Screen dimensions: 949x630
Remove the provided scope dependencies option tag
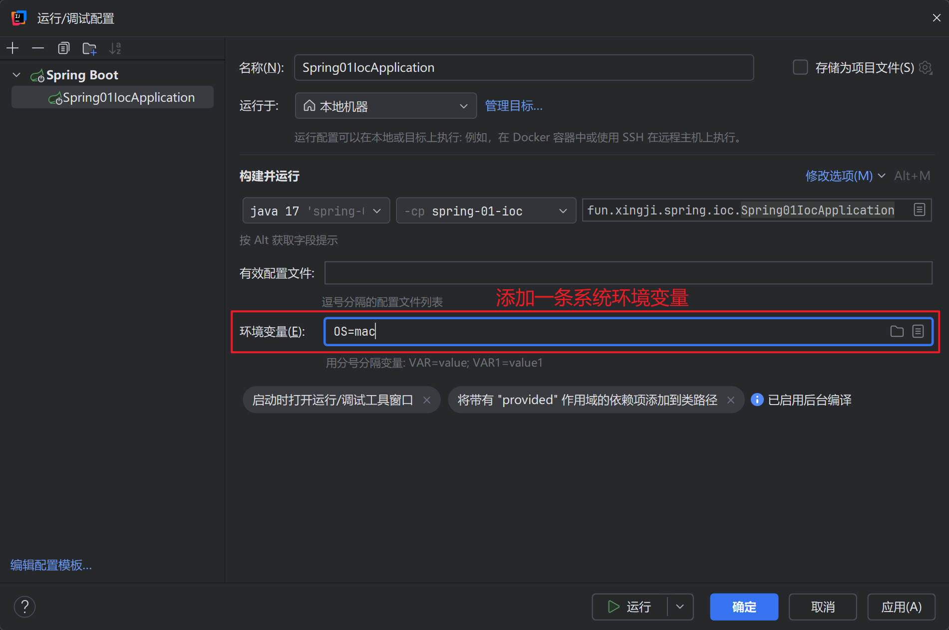point(731,400)
